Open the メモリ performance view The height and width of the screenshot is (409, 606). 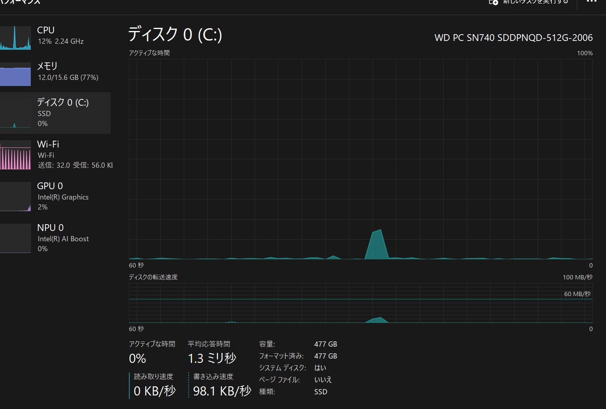(x=55, y=73)
